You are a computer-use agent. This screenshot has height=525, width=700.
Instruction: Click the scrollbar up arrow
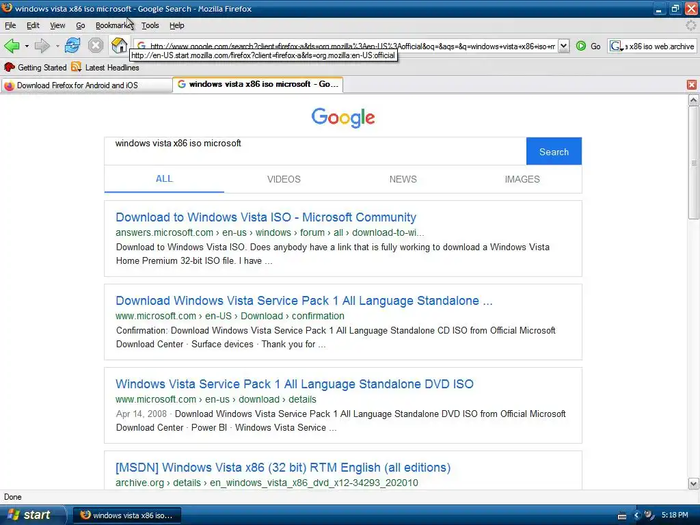[x=693, y=100]
